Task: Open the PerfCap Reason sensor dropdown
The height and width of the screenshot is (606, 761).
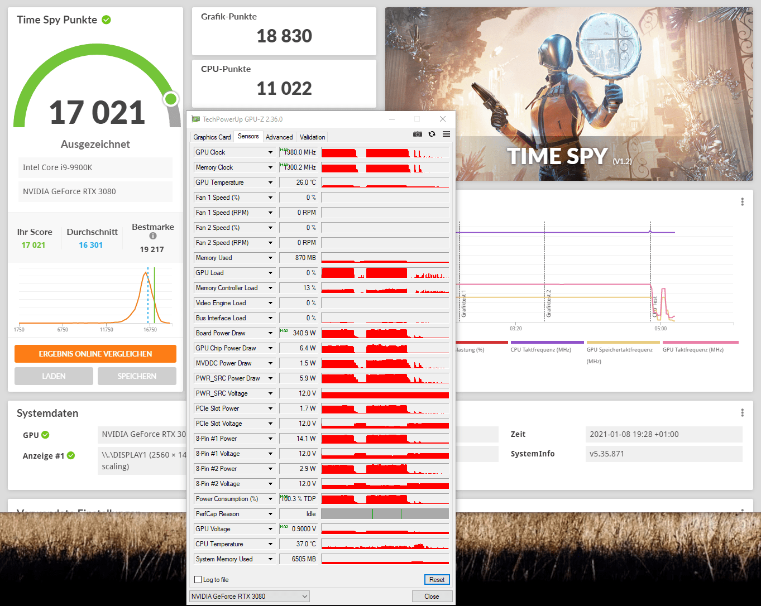Action: pyautogui.click(x=270, y=514)
